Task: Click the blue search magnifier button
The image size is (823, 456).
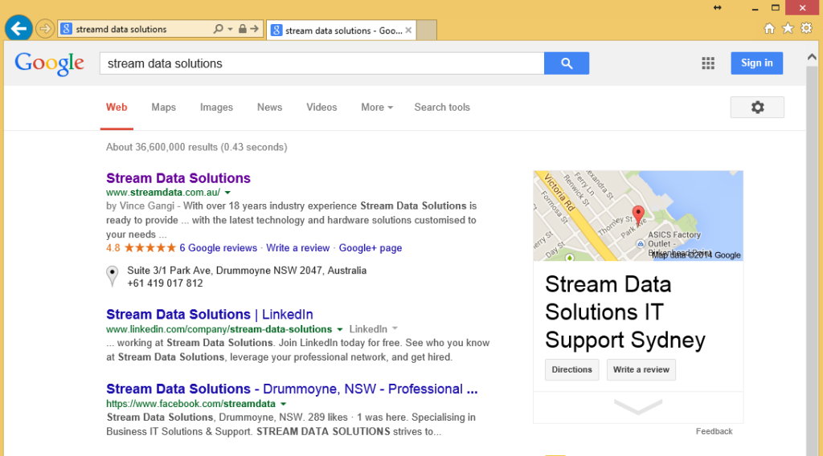Action: (567, 63)
